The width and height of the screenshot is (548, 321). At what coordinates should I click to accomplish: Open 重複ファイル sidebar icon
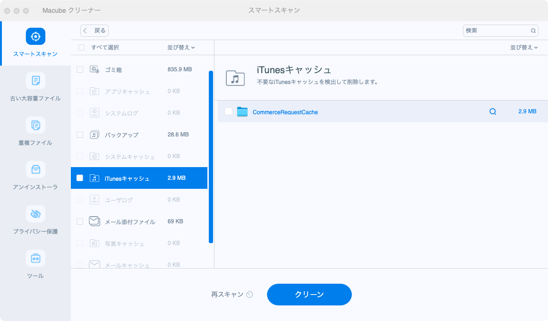(35, 125)
